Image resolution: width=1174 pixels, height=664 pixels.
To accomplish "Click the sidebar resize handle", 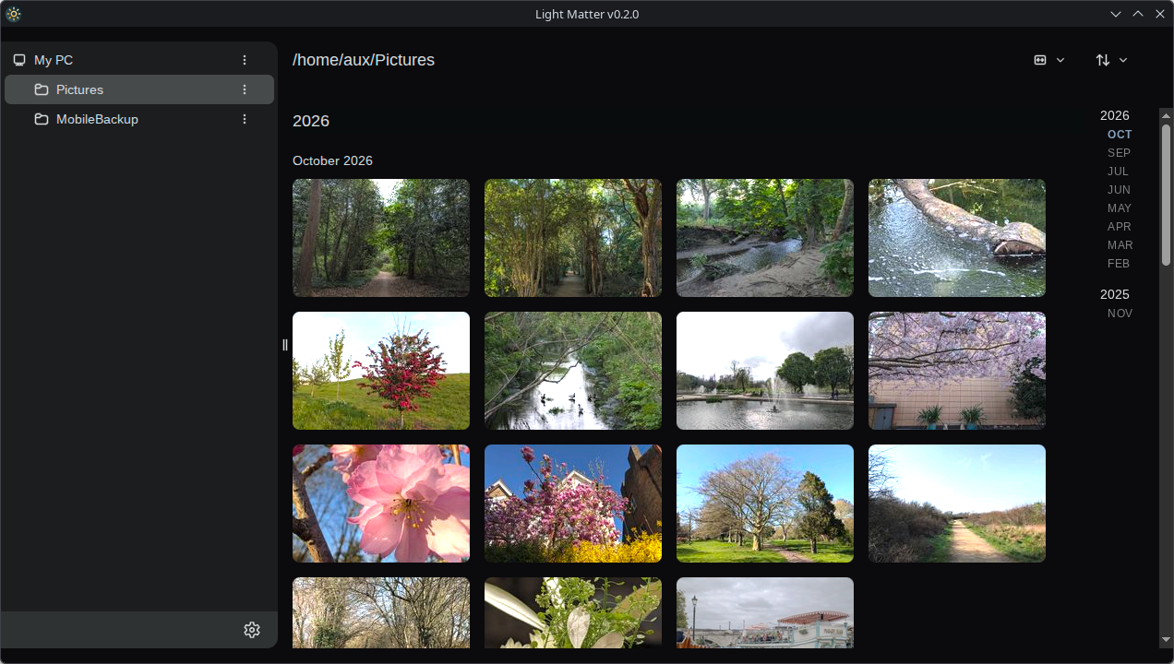I will [x=285, y=345].
